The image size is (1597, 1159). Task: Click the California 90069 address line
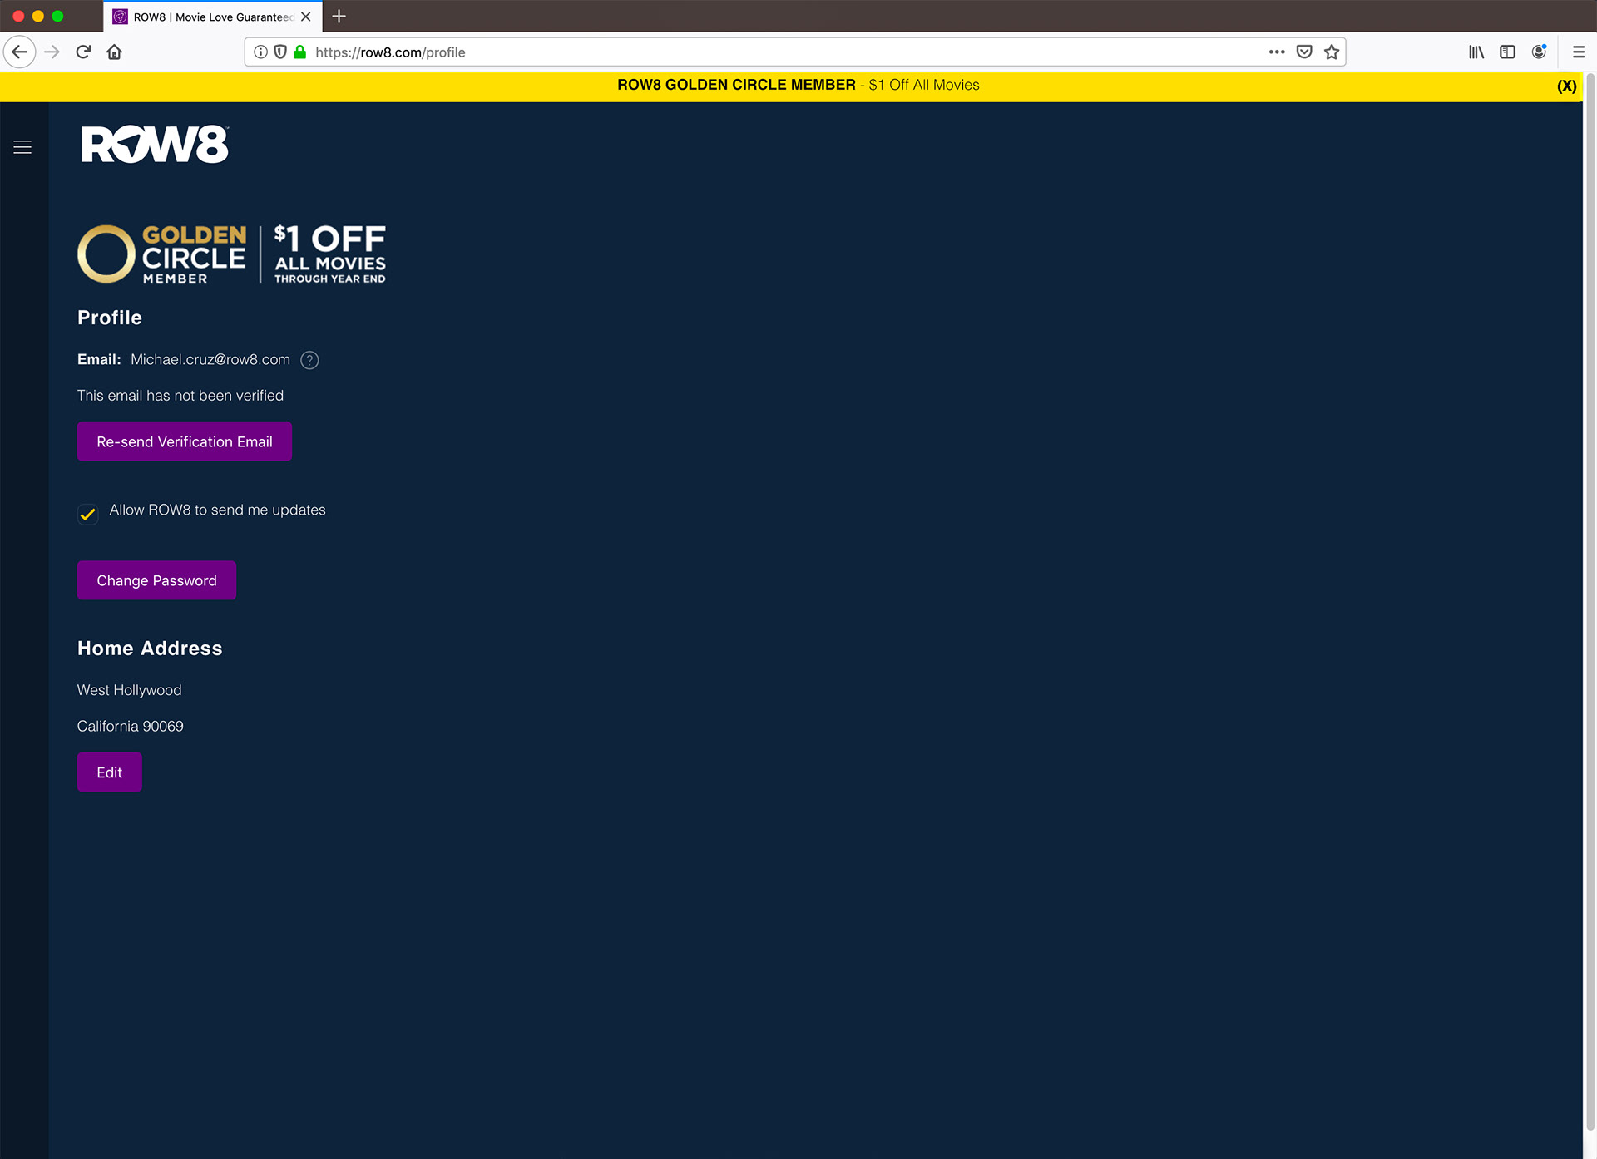131,726
